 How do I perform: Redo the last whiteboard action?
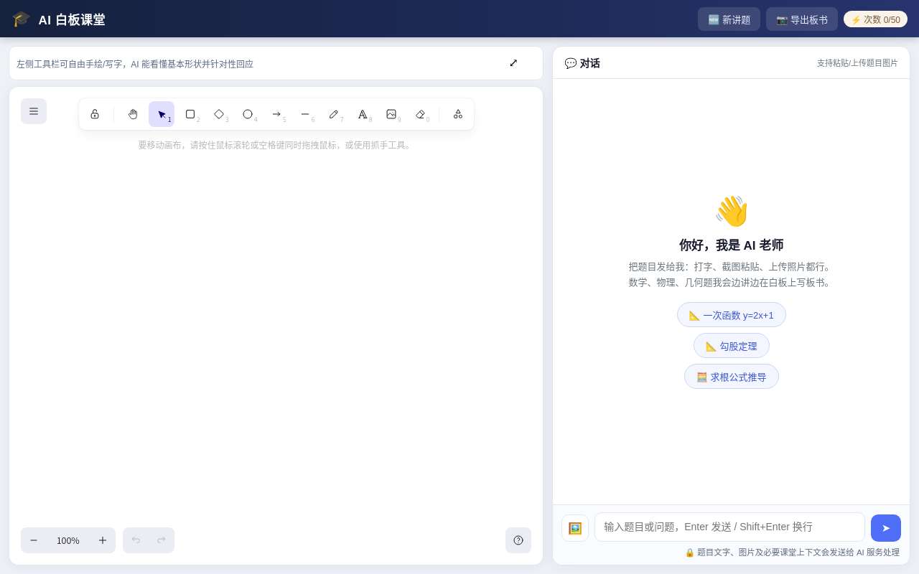(162, 540)
